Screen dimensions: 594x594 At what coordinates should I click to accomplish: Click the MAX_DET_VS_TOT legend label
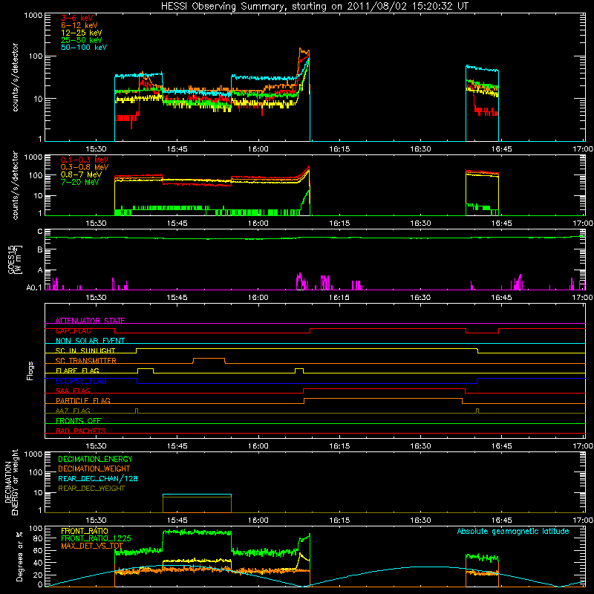tap(92, 546)
